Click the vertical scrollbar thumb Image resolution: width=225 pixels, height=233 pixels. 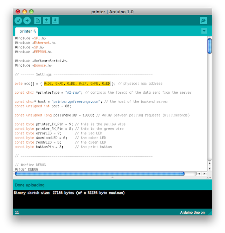pyautogui.click(x=210, y=46)
